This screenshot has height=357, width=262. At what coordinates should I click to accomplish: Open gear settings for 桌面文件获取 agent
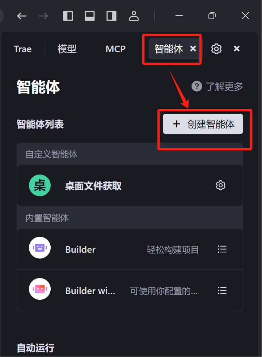click(221, 185)
